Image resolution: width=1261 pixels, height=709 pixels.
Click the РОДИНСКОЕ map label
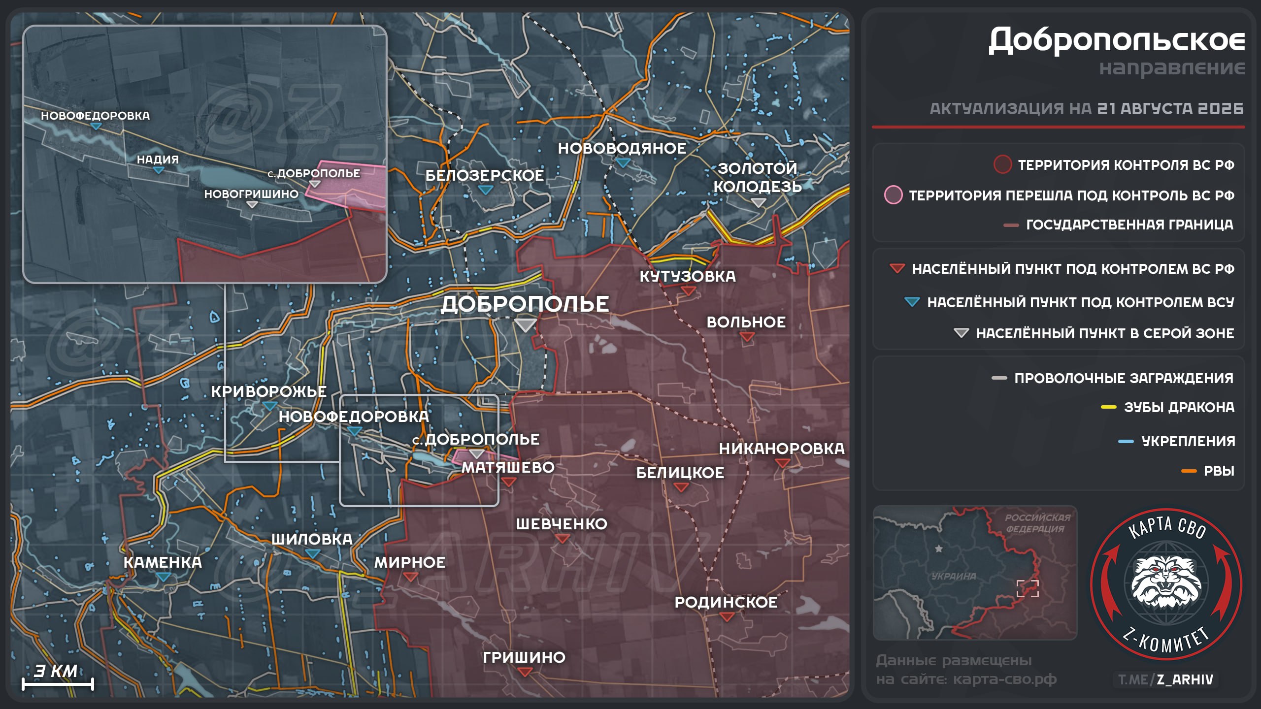click(x=726, y=602)
